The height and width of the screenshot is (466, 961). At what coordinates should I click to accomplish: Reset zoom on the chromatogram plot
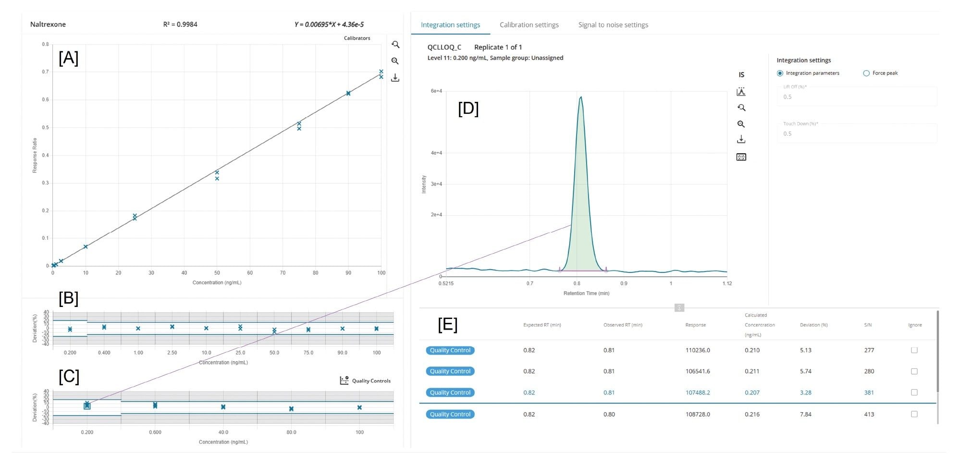coord(741,108)
